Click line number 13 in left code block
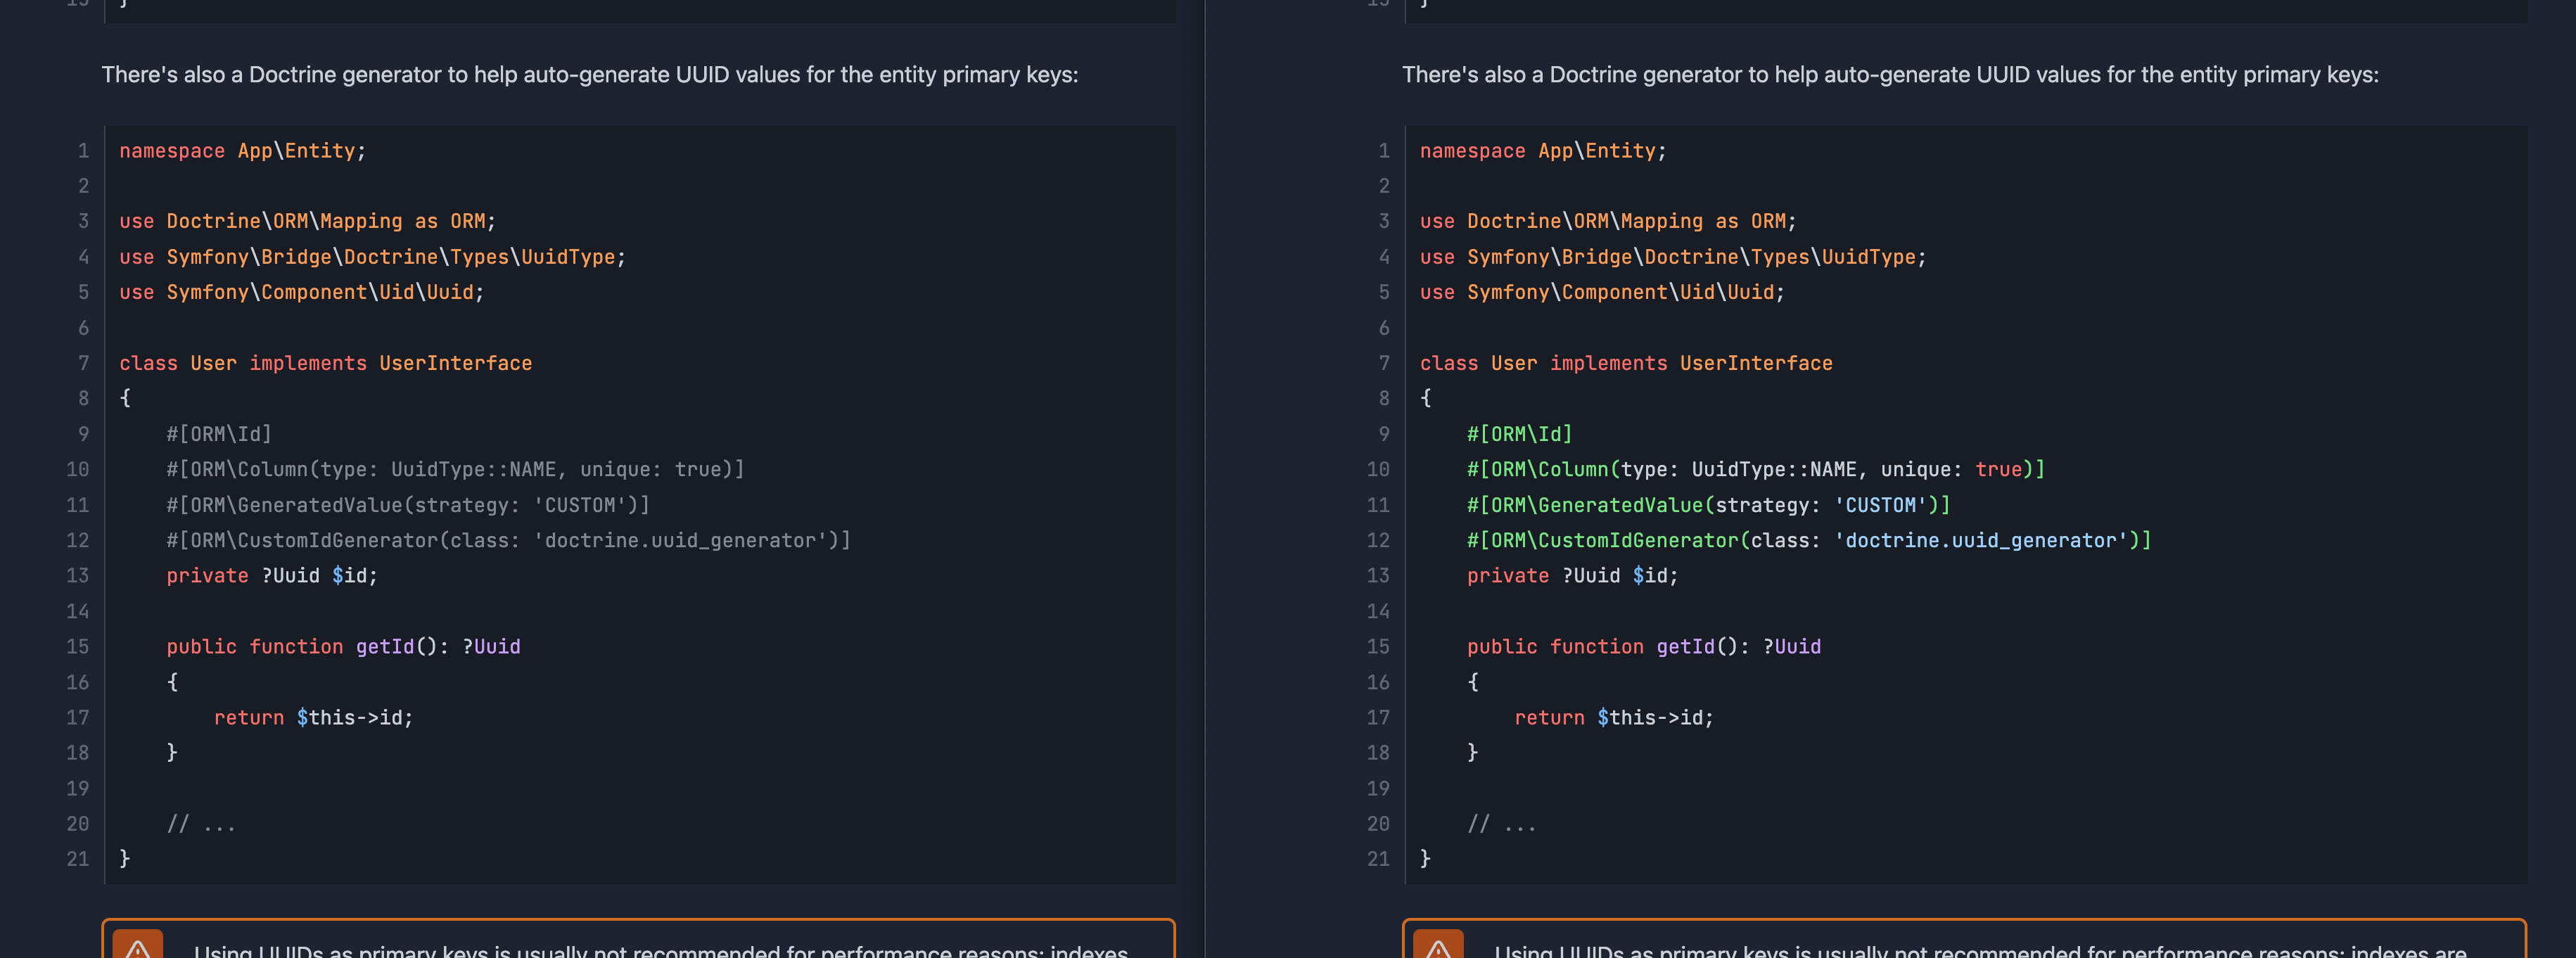 (x=78, y=575)
